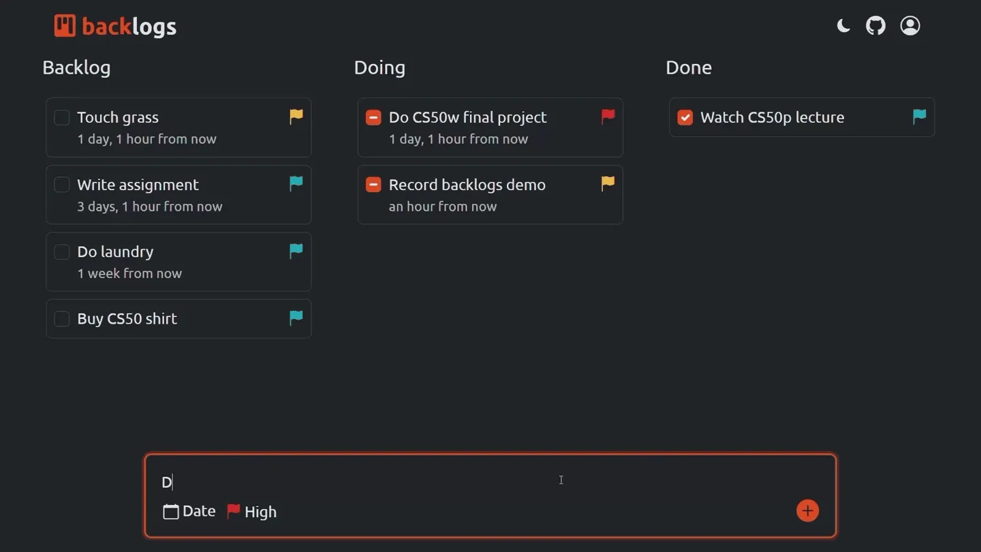Click the teal flag on Write assignment
Viewport: 981px width, 552px height.
pos(296,183)
